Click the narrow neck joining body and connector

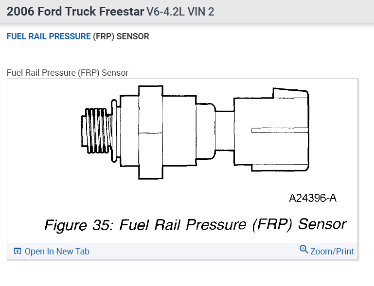(x=224, y=130)
